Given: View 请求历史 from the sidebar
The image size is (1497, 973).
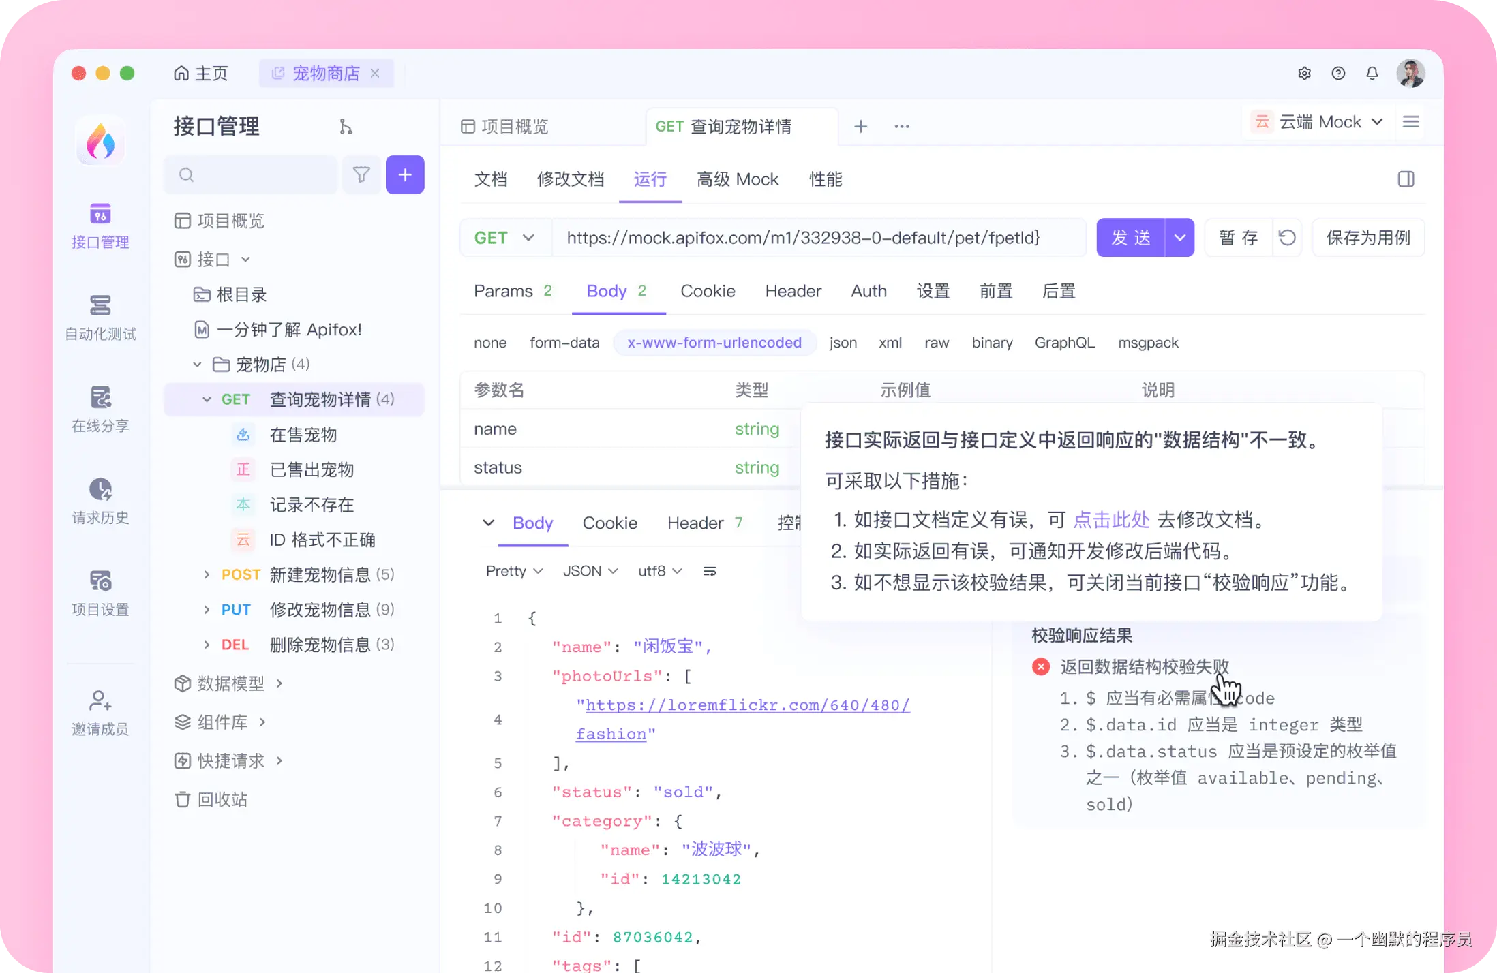Looking at the screenshot, I should [100, 501].
